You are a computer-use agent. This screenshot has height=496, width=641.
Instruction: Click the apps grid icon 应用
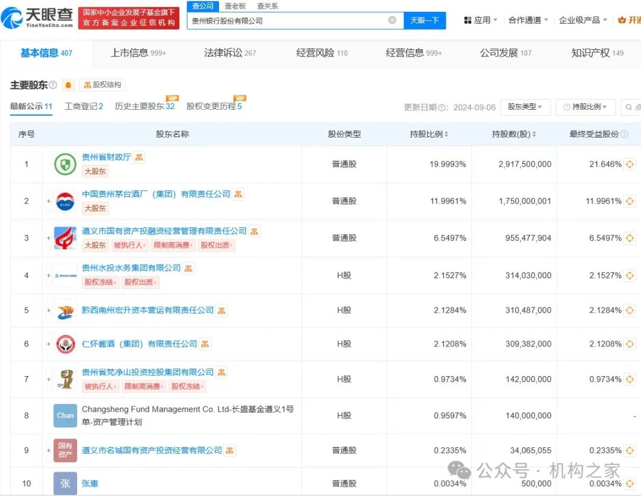[468, 20]
